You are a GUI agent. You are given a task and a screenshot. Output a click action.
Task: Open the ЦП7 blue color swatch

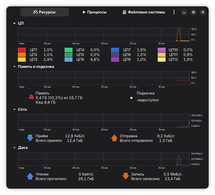115,50
